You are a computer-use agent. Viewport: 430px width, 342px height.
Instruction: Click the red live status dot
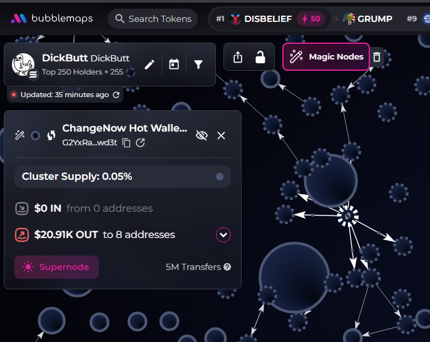tap(13, 95)
